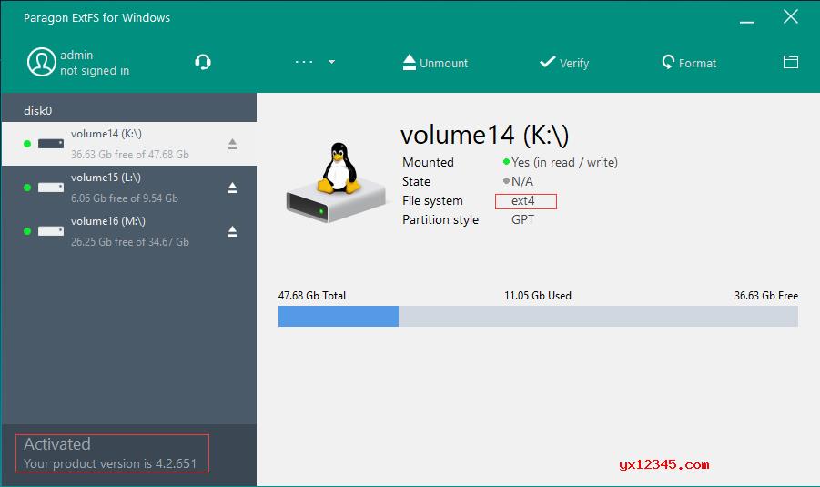Viewport: 820px width, 487px height.
Task: Open the folder icon in the toolbar
Action: [791, 62]
